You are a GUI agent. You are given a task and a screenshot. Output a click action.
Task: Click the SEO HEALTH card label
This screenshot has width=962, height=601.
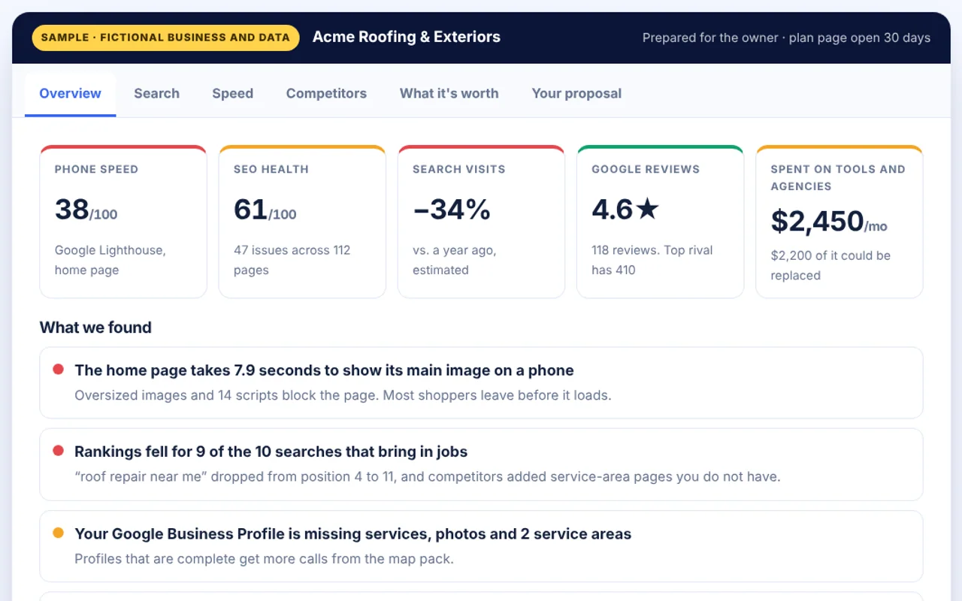coord(271,170)
